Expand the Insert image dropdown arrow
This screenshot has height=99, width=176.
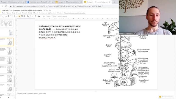pos(26,16)
